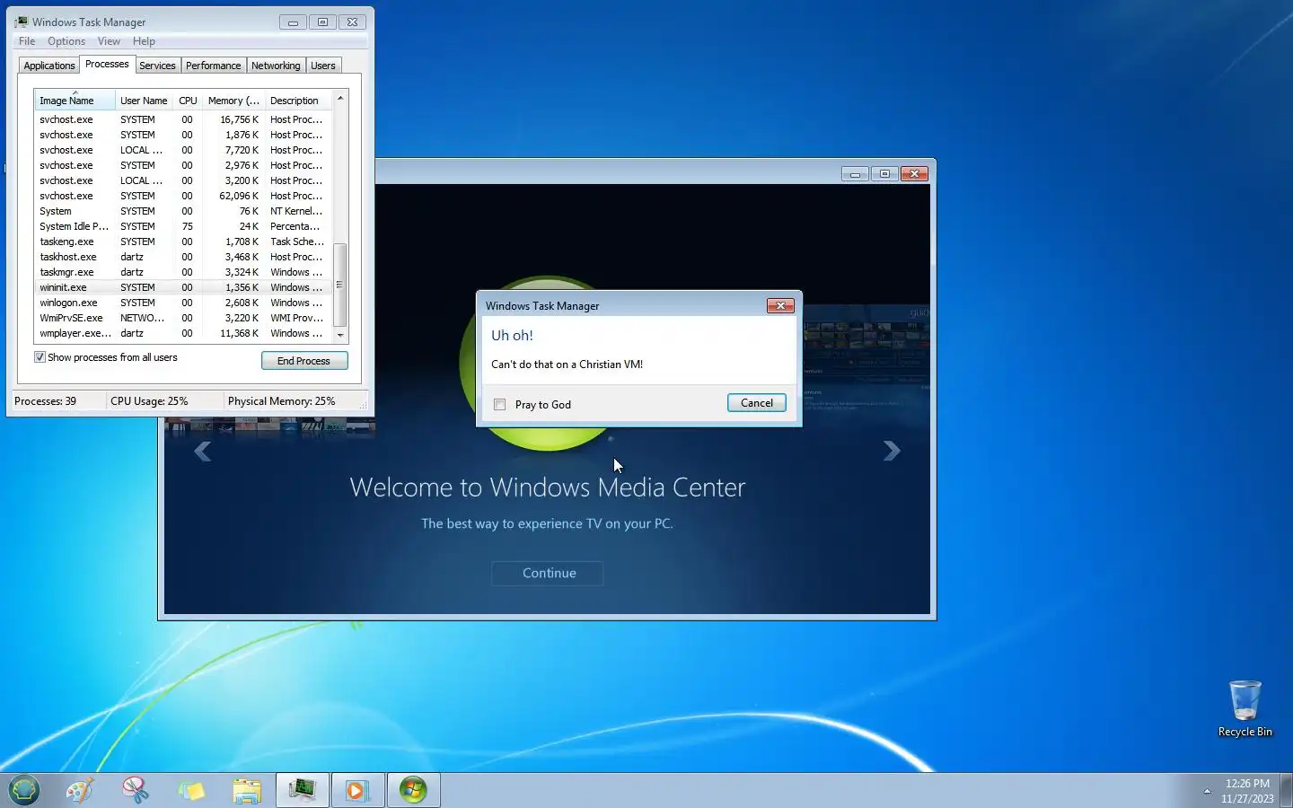The width and height of the screenshot is (1293, 808).
Task: Uncheck Show processes from all users
Action: [40, 357]
